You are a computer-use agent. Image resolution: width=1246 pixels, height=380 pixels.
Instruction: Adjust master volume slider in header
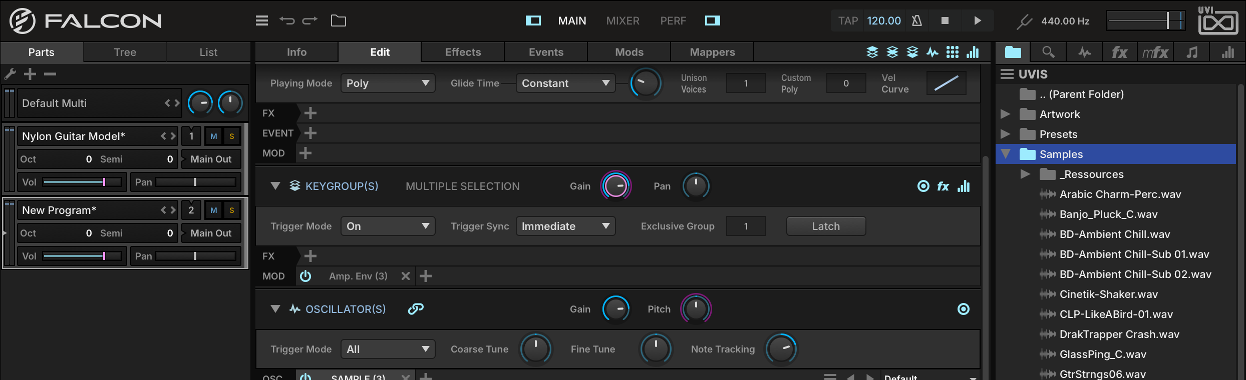point(1145,21)
